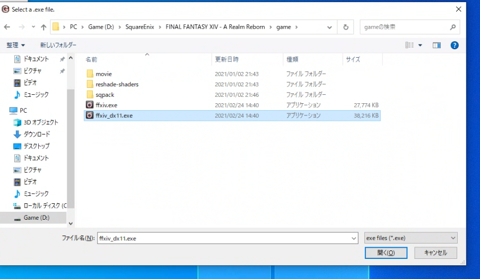Select the ffxiv_dx11.exe file
The height and width of the screenshot is (279, 480).
click(x=232, y=115)
